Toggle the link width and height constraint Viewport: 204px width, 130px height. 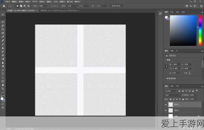coord(167,67)
